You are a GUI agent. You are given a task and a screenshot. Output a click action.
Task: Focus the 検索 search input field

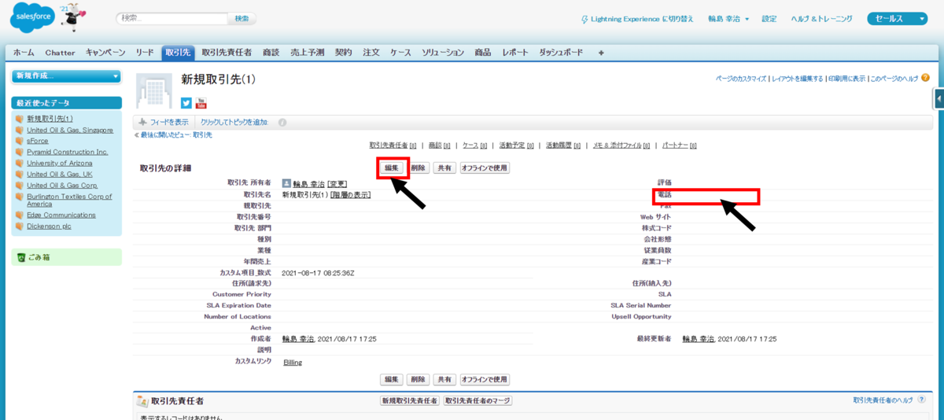[171, 18]
